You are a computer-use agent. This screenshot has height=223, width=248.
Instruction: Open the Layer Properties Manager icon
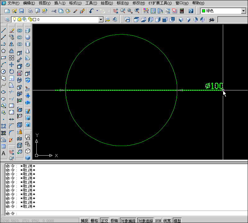tap(7, 20)
